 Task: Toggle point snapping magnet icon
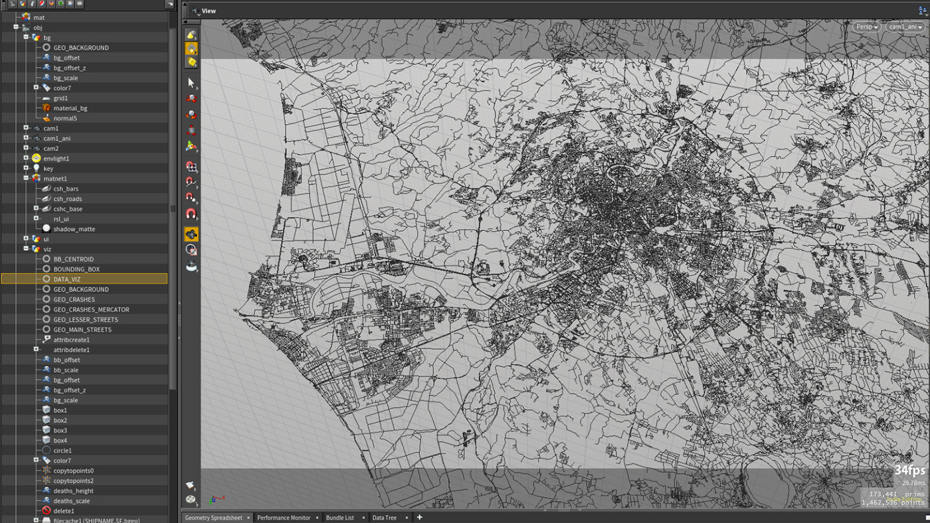tap(191, 197)
